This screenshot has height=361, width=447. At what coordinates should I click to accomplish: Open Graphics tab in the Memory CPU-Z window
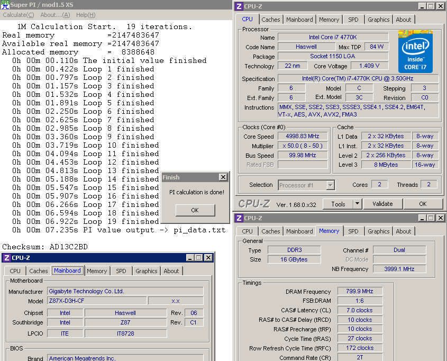pyautogui.click(x=378, y=231)
